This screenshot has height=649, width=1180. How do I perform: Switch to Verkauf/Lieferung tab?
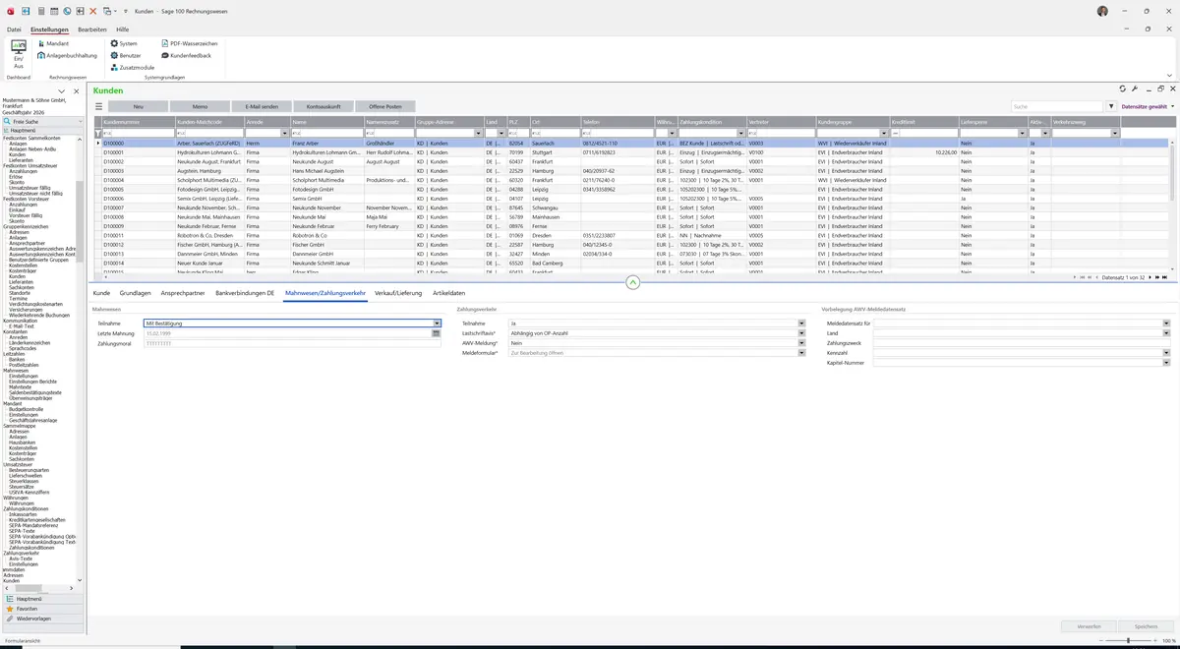[x=398, y=293]
